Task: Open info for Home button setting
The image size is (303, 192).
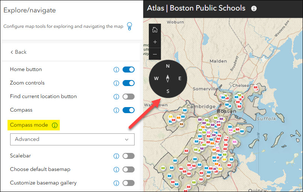Action: click(116, 70)
